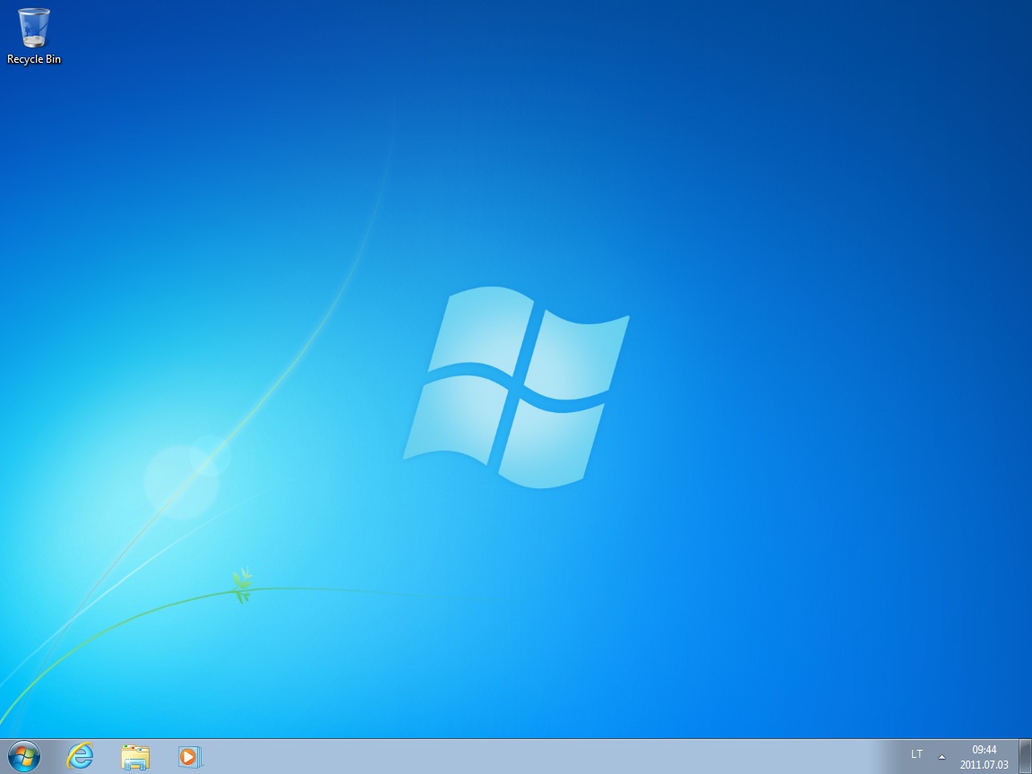Click an empty area of the taskbar

click(x=537, y=757)
